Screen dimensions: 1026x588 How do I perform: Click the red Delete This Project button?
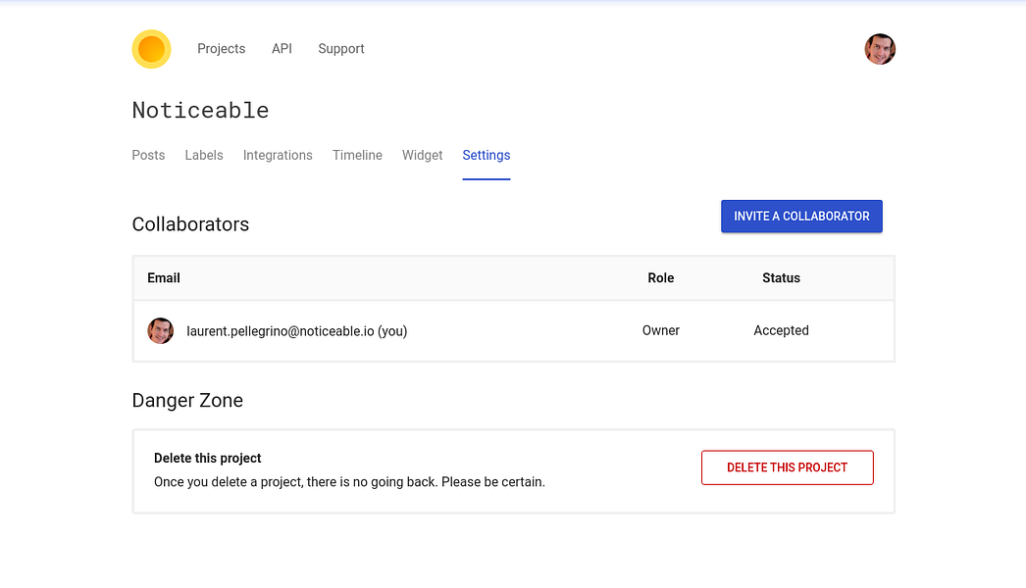(x=787, y=467)
